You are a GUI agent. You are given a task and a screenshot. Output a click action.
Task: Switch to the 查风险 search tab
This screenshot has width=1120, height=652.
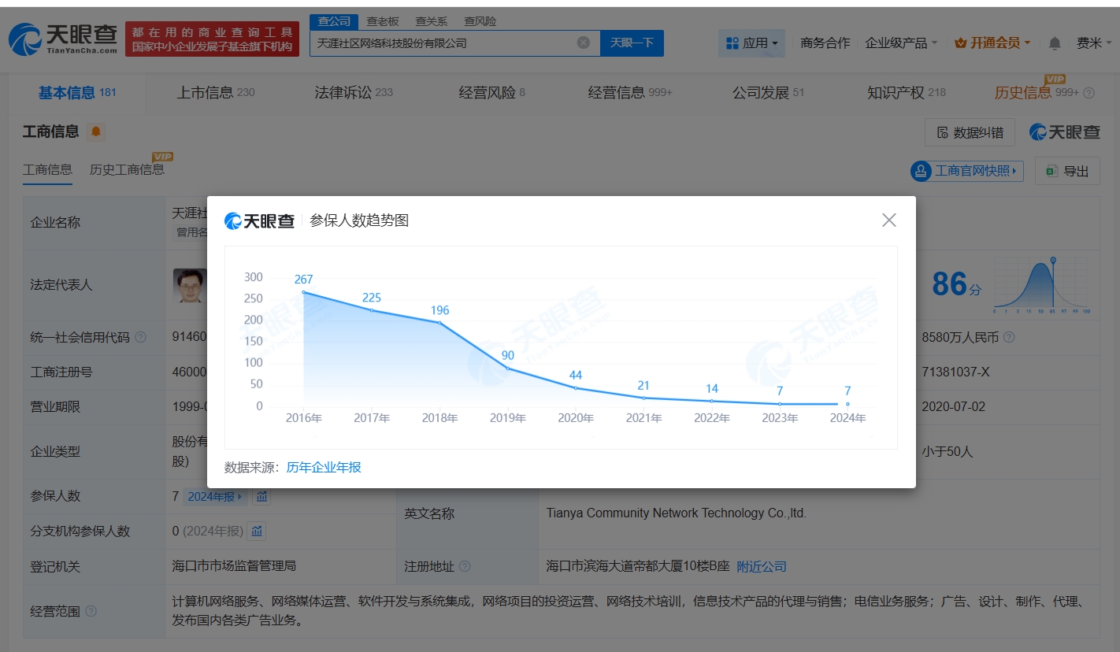(480, 21)
